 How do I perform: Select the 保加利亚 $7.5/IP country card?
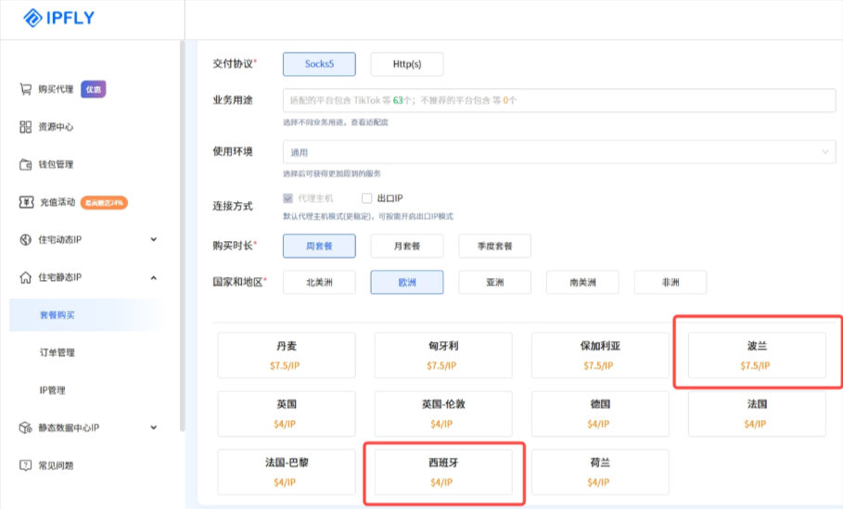[601, 355]
